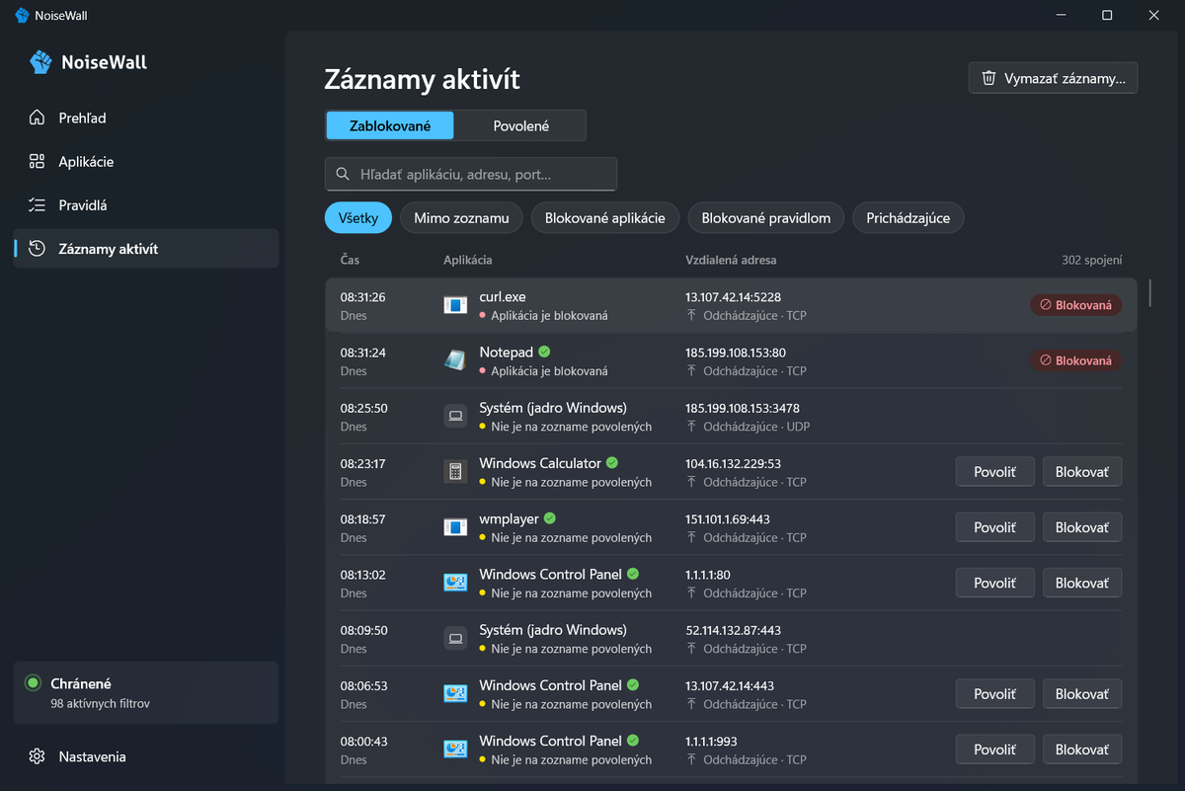
Task: Click the Čas column header
Action: coord(351,260)
